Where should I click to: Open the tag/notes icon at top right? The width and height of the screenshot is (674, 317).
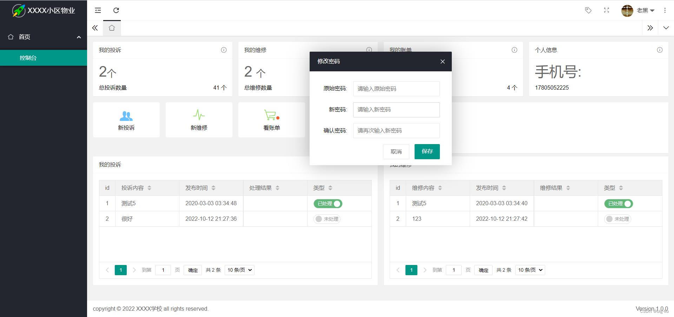point(588,10)
